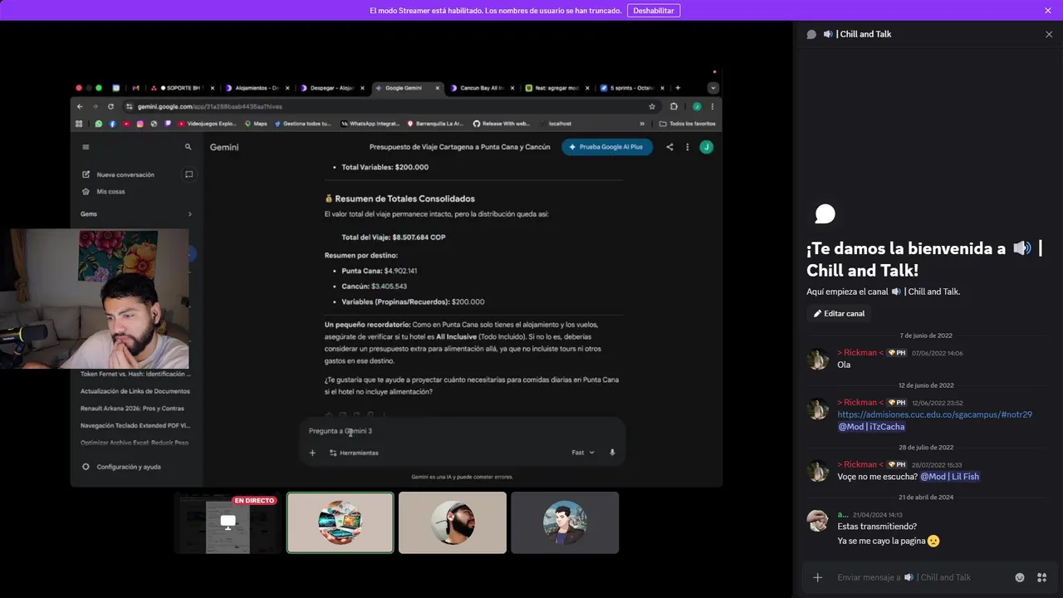The width and height of the screenshot is (1063, 598).
Task: Open the Facebook bookmark icon
Action: coord(112,124)
